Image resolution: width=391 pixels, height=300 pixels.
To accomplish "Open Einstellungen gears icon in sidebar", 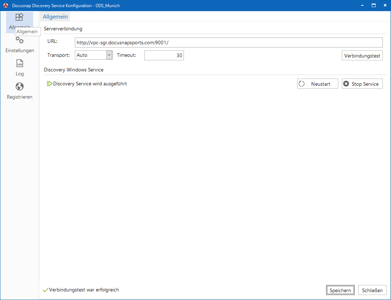I will 20,40.
